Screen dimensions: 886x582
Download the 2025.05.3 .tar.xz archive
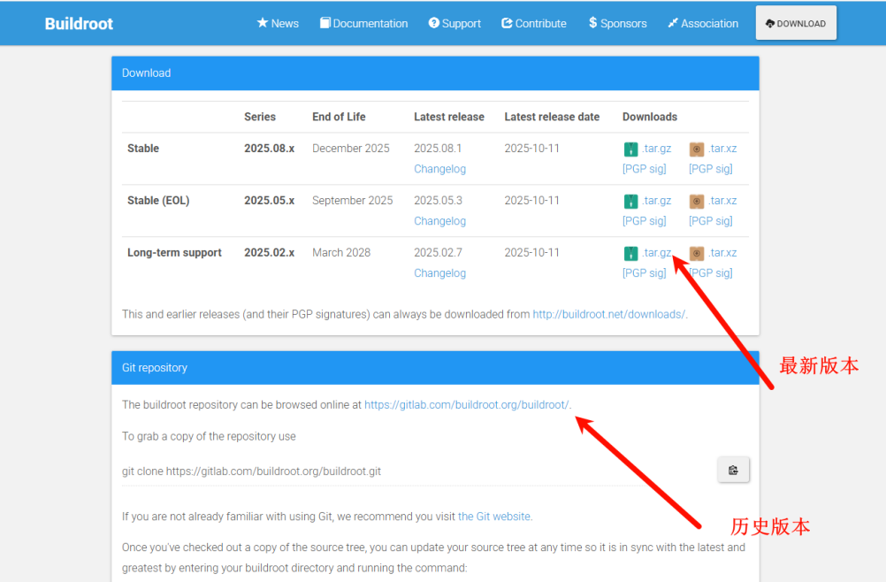[722, 201]
